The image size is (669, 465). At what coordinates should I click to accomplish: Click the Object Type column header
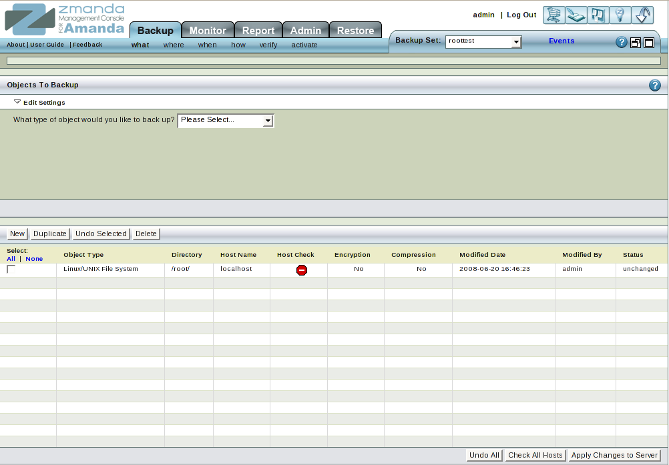click(x=83, y=255)
